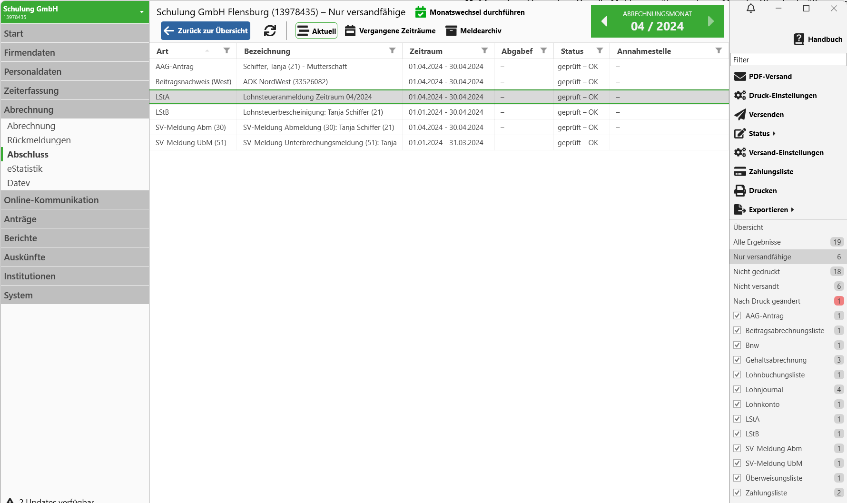
Task: Open the Zahlungsliste card icon
Action: 740,172
